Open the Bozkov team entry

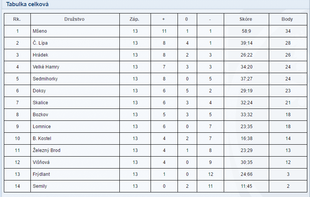40,115
